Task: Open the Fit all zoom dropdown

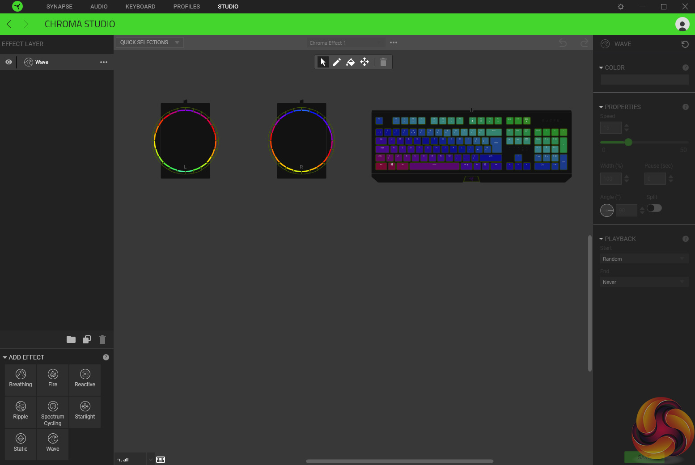Action: click(x=135, y=460)
